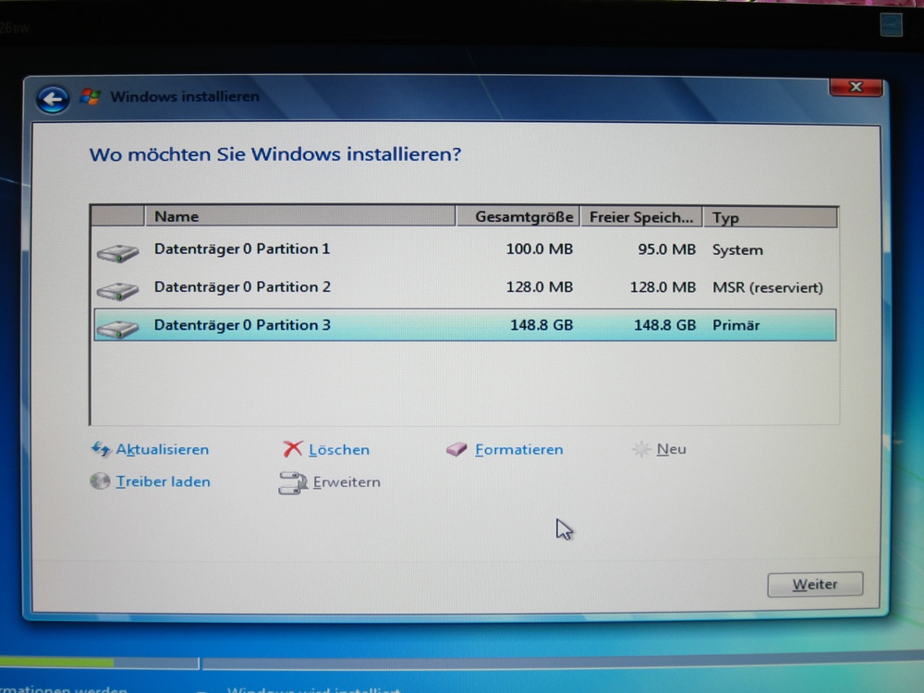
Task: Click the pink eraser Formatieren icon
Action: pos(456,450)
